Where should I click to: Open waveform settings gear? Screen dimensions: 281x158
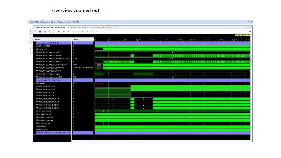coord(250,32)
